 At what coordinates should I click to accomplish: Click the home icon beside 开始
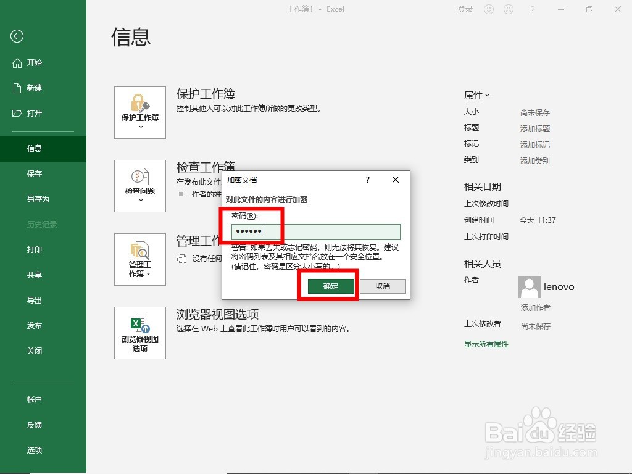coord(17,63)
